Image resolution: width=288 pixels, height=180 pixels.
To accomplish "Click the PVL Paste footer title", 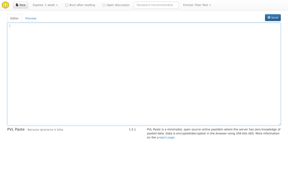I will point(16,129).
